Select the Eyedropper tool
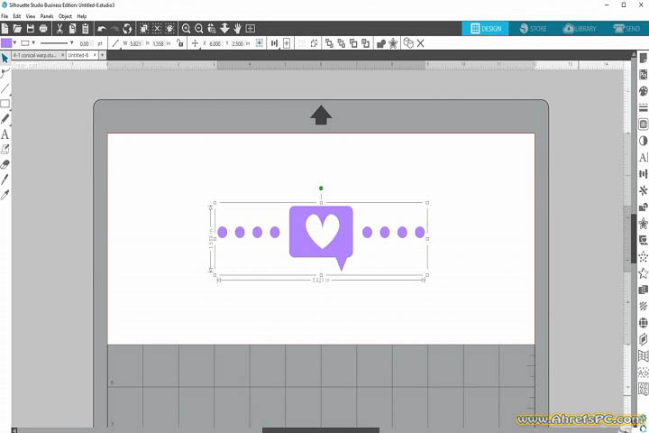 5,195
